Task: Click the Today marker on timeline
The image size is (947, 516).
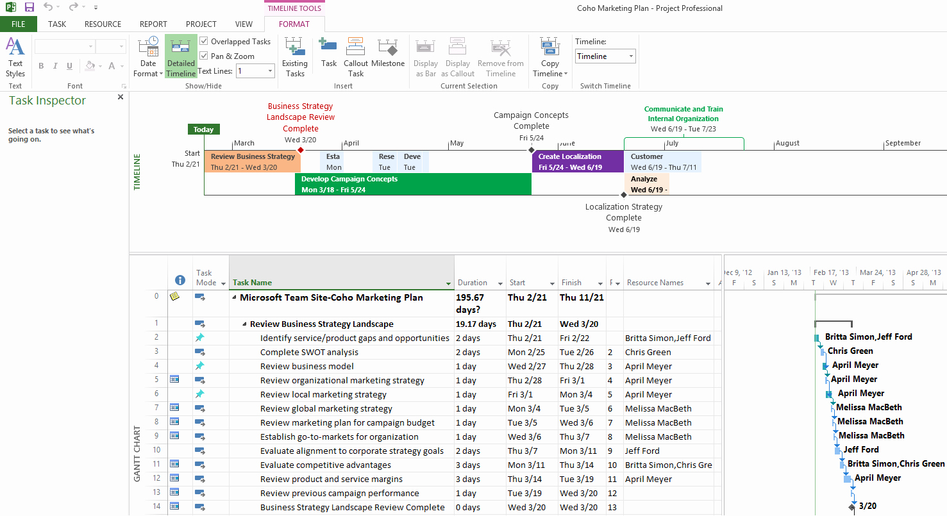Action: pyautogui.click(x=204, y=129)
